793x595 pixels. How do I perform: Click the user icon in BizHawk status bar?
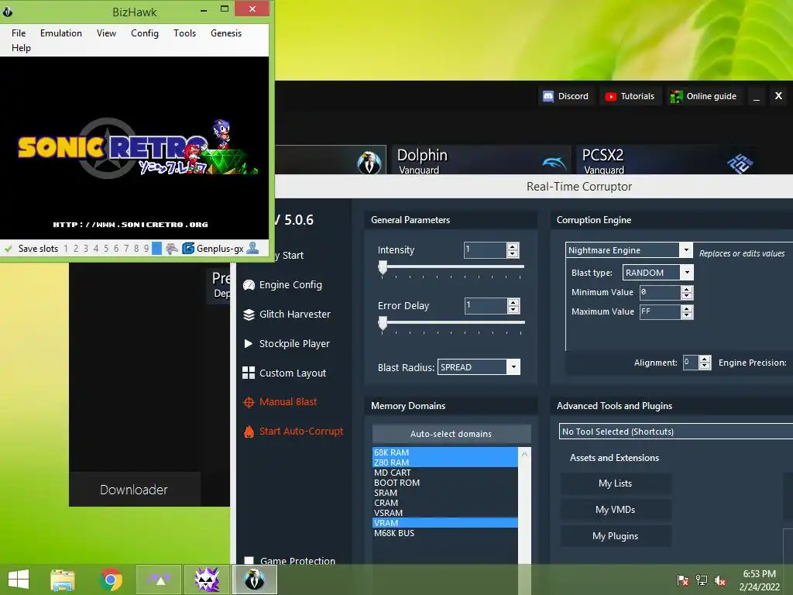point(253,248)
